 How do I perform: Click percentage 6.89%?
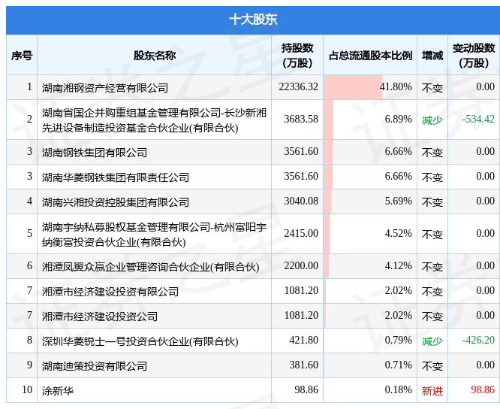click(x=399, y=119)
